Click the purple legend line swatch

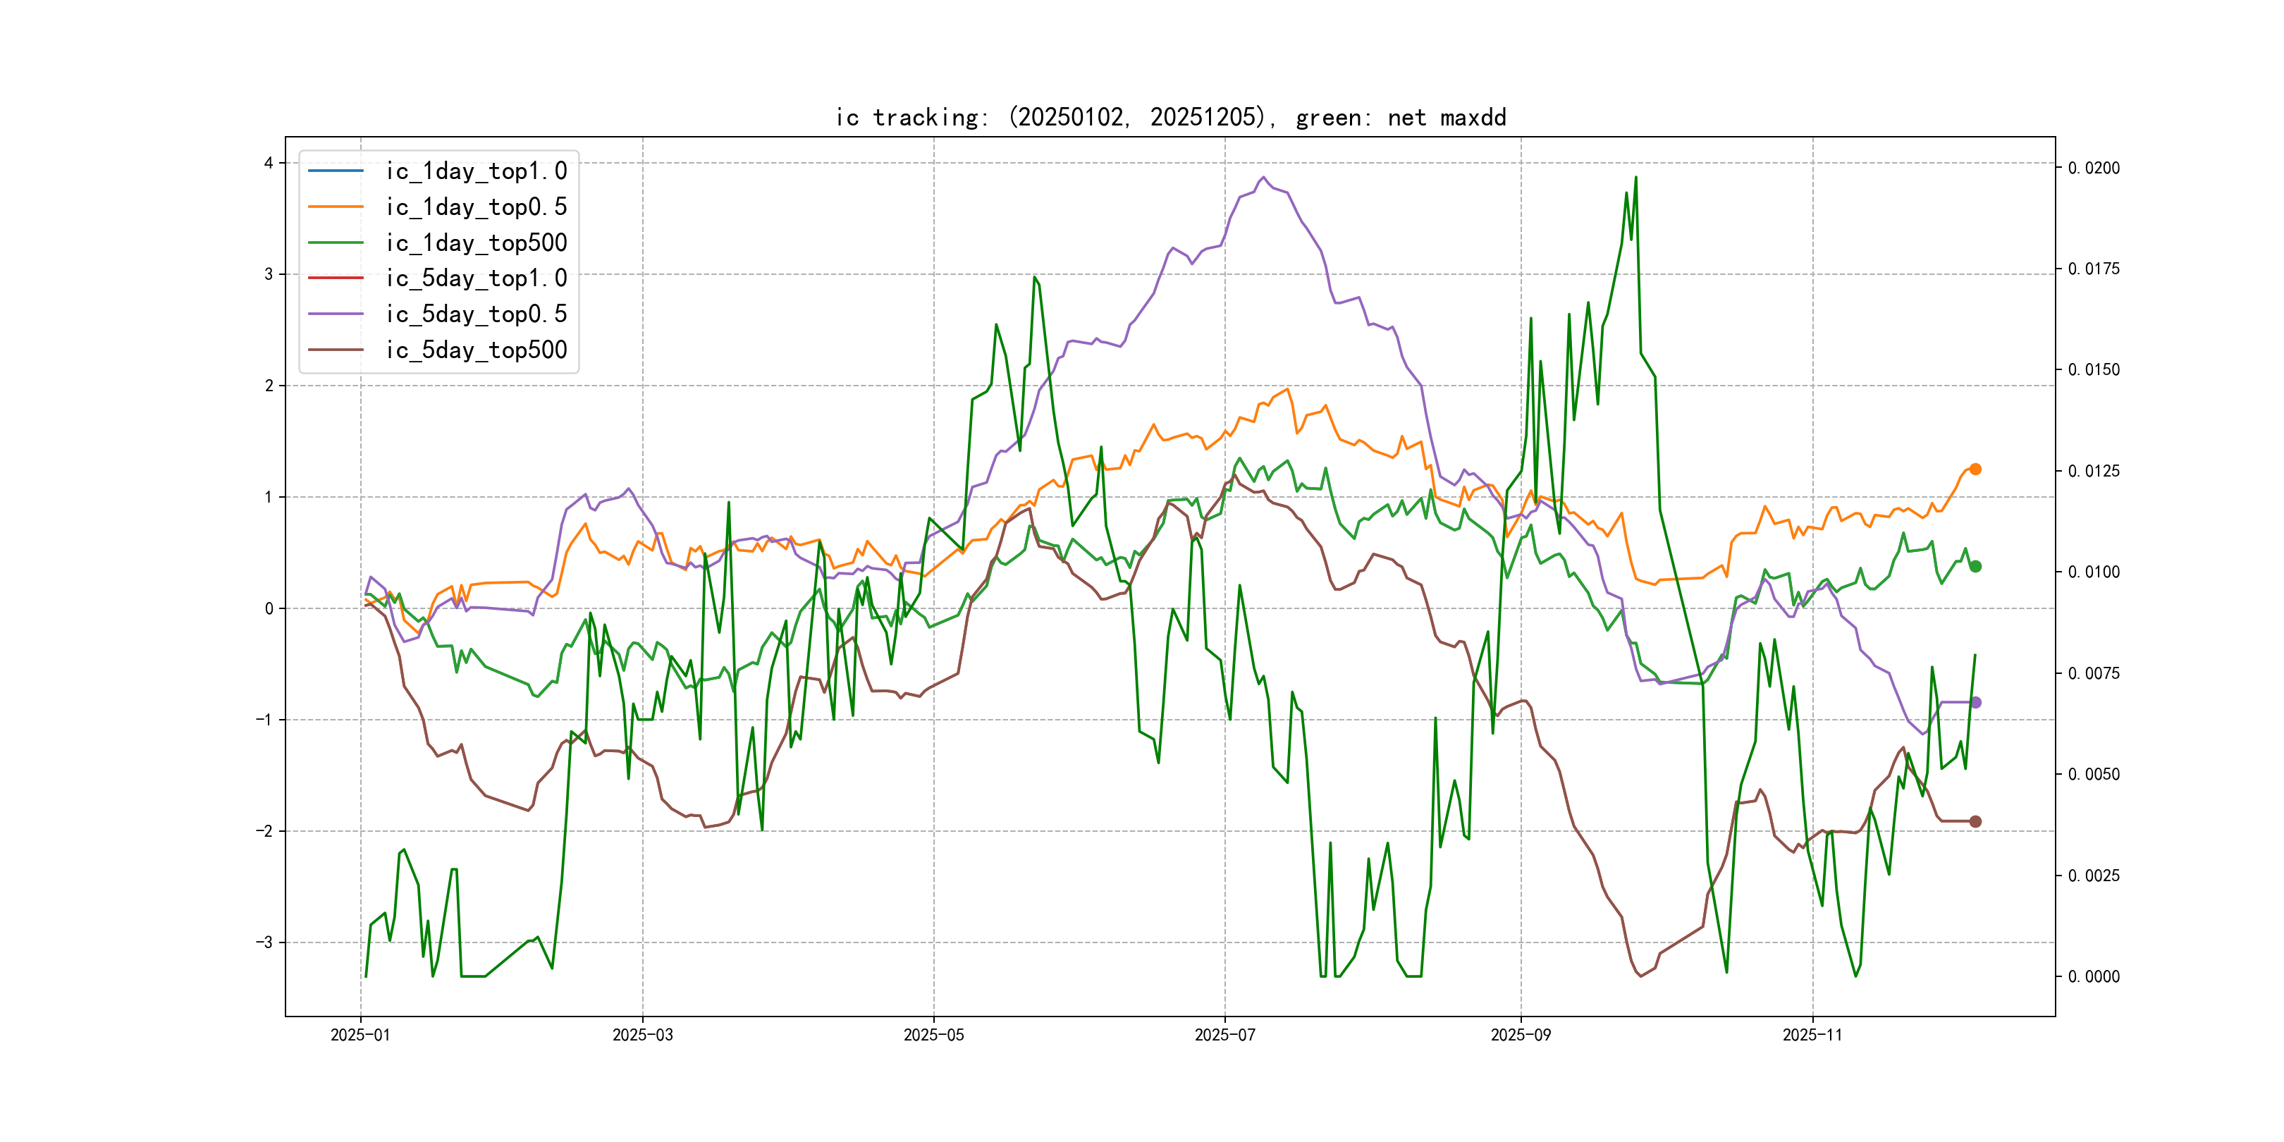coord(335,314)
